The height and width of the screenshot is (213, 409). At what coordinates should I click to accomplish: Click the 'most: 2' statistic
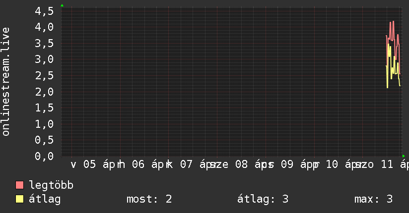pyautogui.click(x=149, y=199)
